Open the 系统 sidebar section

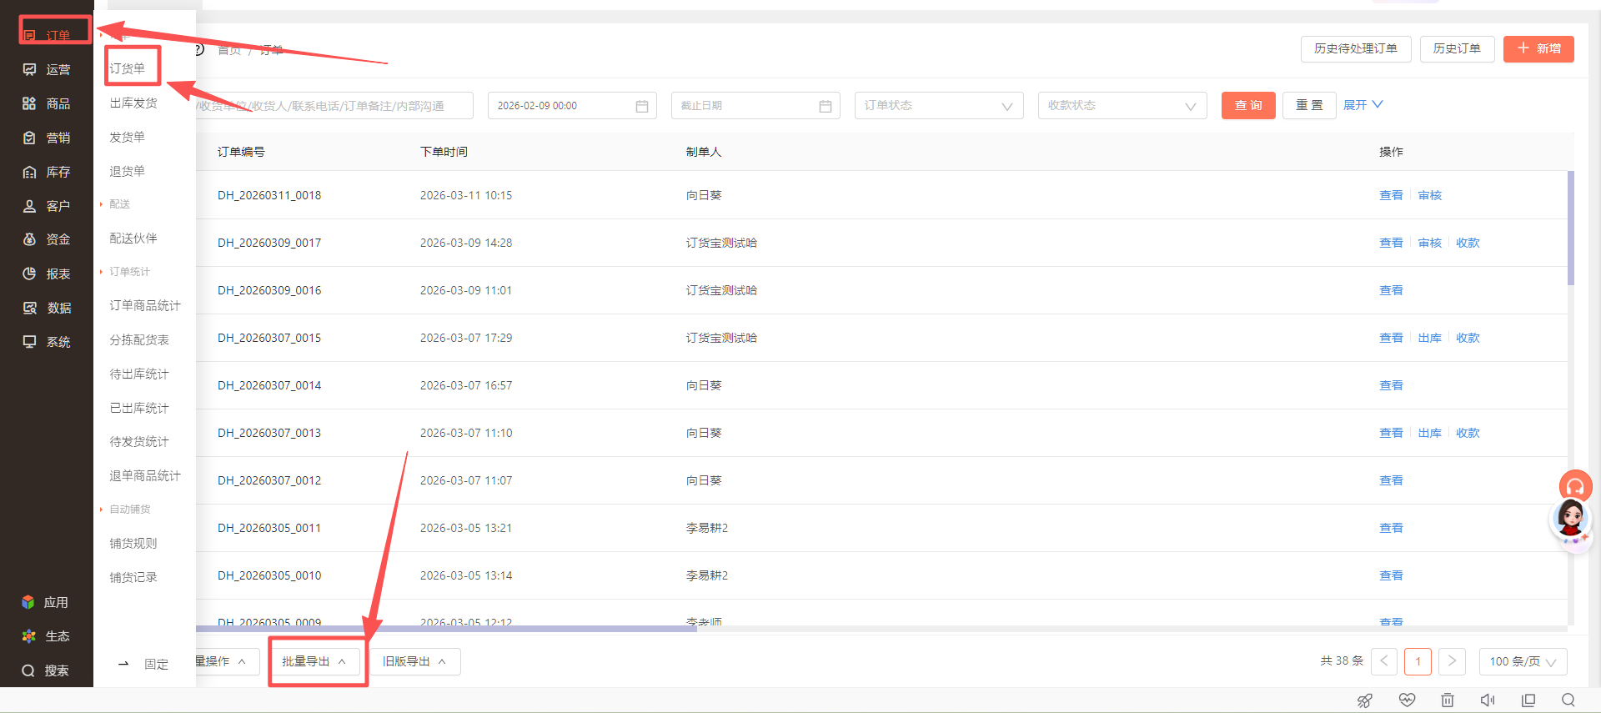click(47, 342)
